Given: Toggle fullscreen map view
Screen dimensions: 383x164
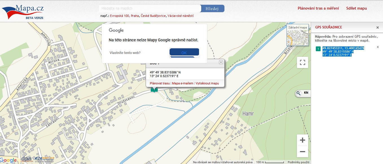Looking at the screenshot, I should click(303, 62).
